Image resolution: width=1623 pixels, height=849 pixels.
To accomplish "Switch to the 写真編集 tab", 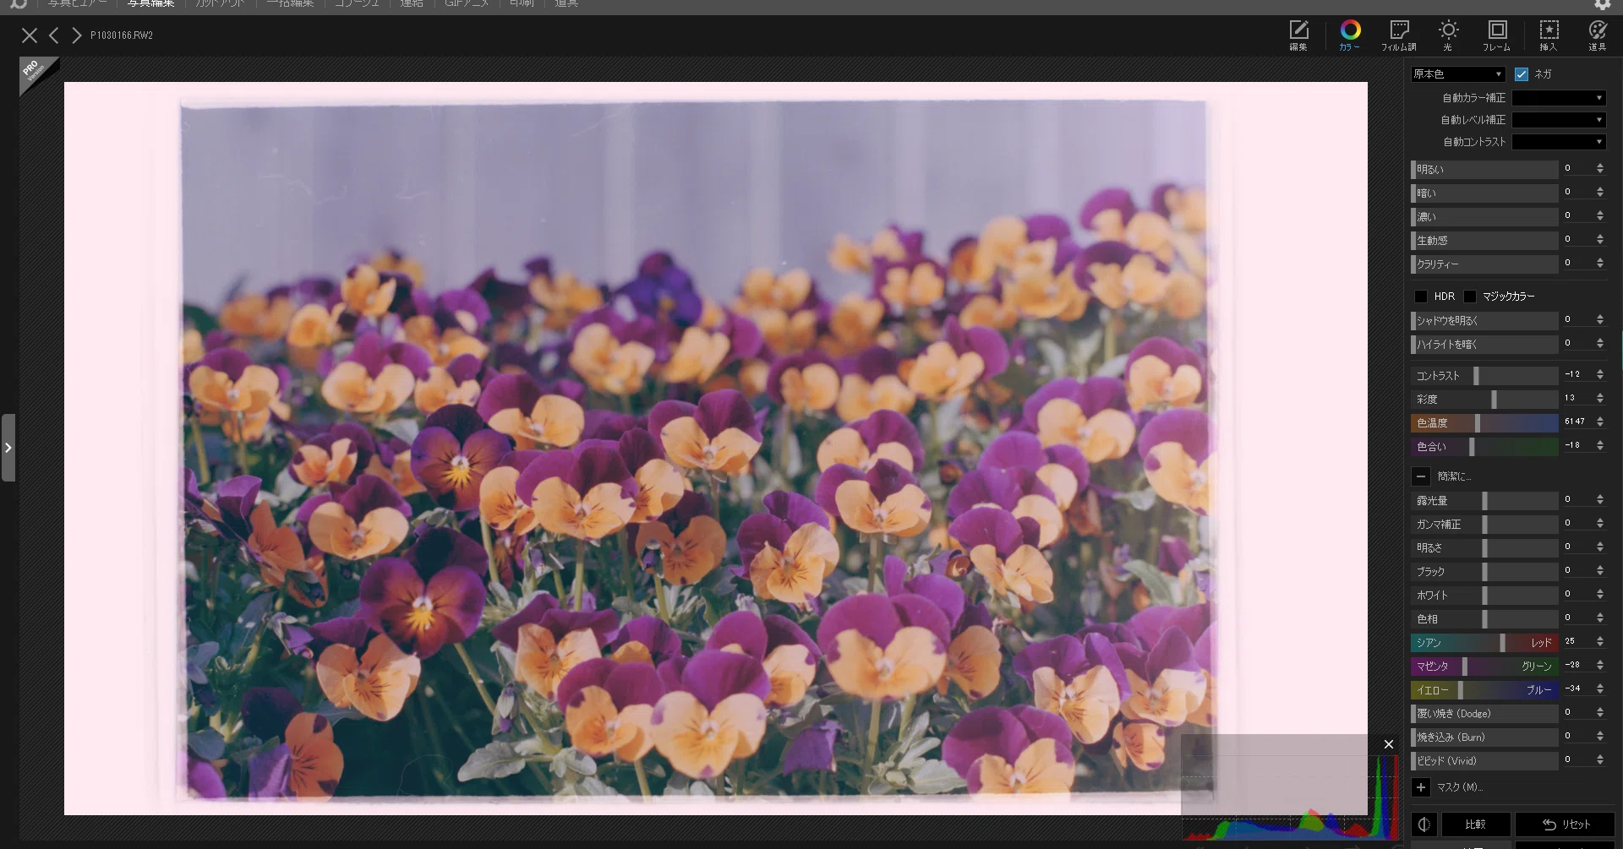I will pyautogui.click(x=150, y=4).
